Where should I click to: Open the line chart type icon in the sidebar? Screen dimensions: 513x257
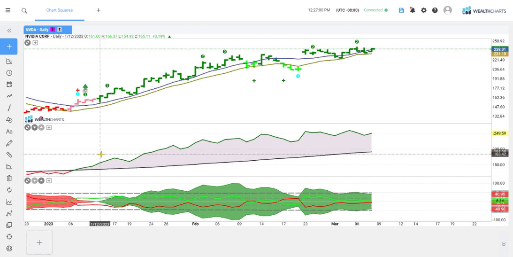pyautogui.click(x=9, y=202)
